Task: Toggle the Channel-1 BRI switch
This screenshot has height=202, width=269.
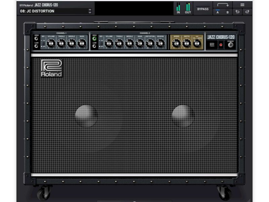Action: click(43, 43)
